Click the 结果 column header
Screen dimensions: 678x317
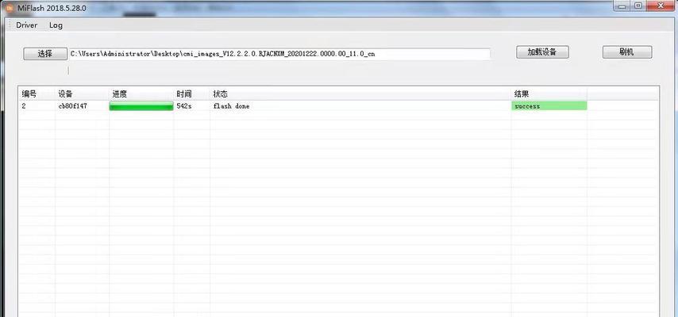click(522, 94)
